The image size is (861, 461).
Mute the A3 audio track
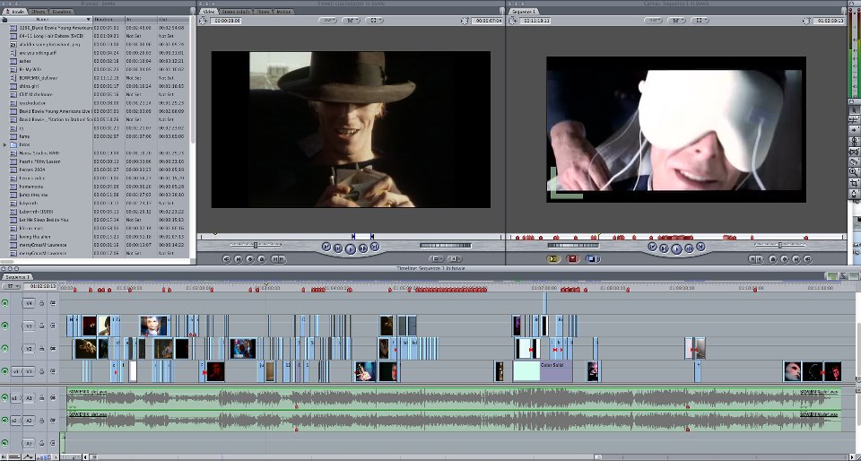(5, 443)
